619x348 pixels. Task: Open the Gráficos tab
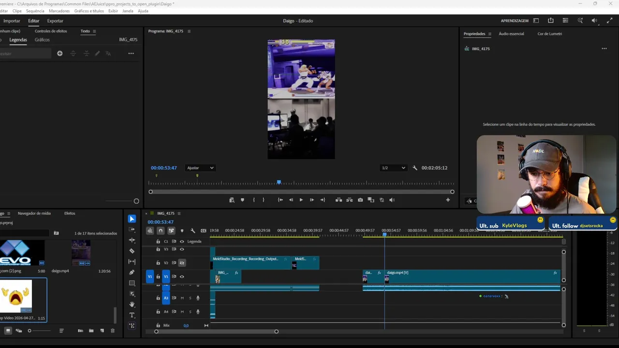tap(42, 40)
